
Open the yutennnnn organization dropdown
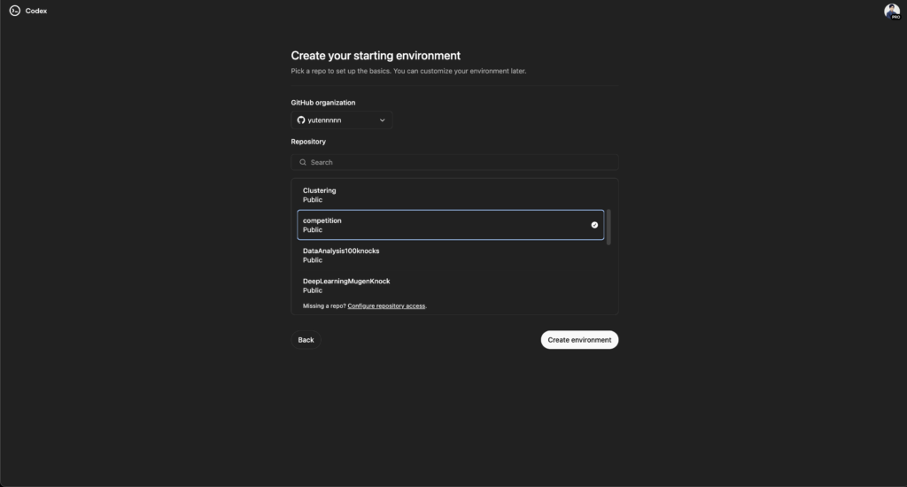tap(341, 120)
